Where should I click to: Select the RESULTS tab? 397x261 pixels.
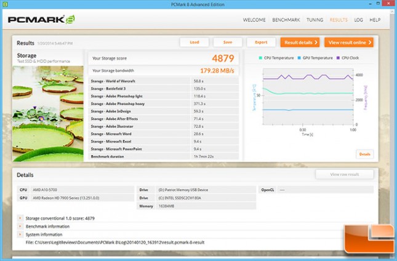pyautogui.click(x=339, y=20)
